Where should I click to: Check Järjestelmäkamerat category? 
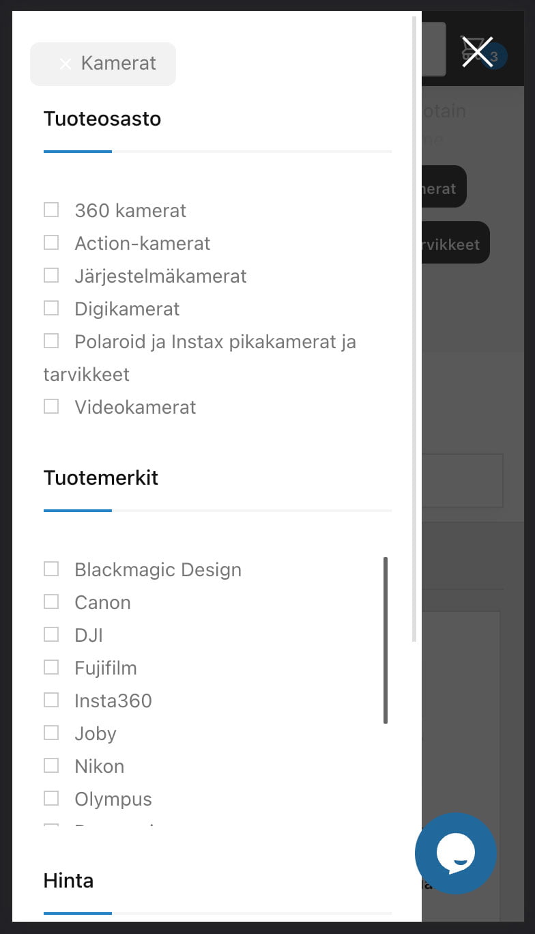coord(51,275)
